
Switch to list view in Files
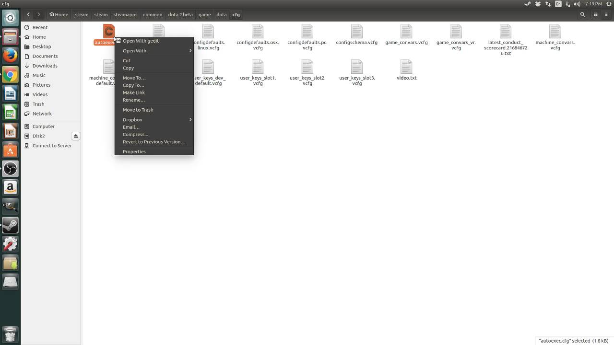point(596,14)
